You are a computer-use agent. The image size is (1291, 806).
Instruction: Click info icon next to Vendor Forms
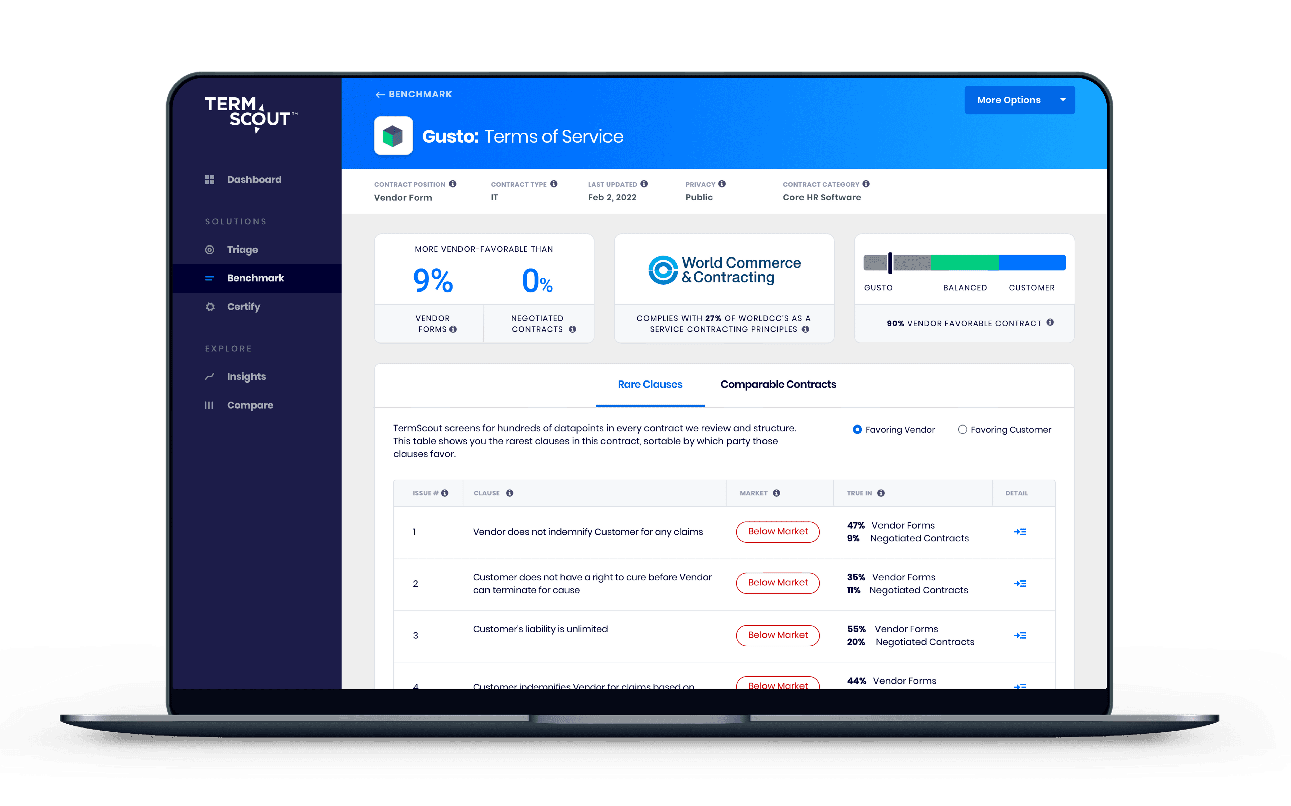(x=453, y=329)
